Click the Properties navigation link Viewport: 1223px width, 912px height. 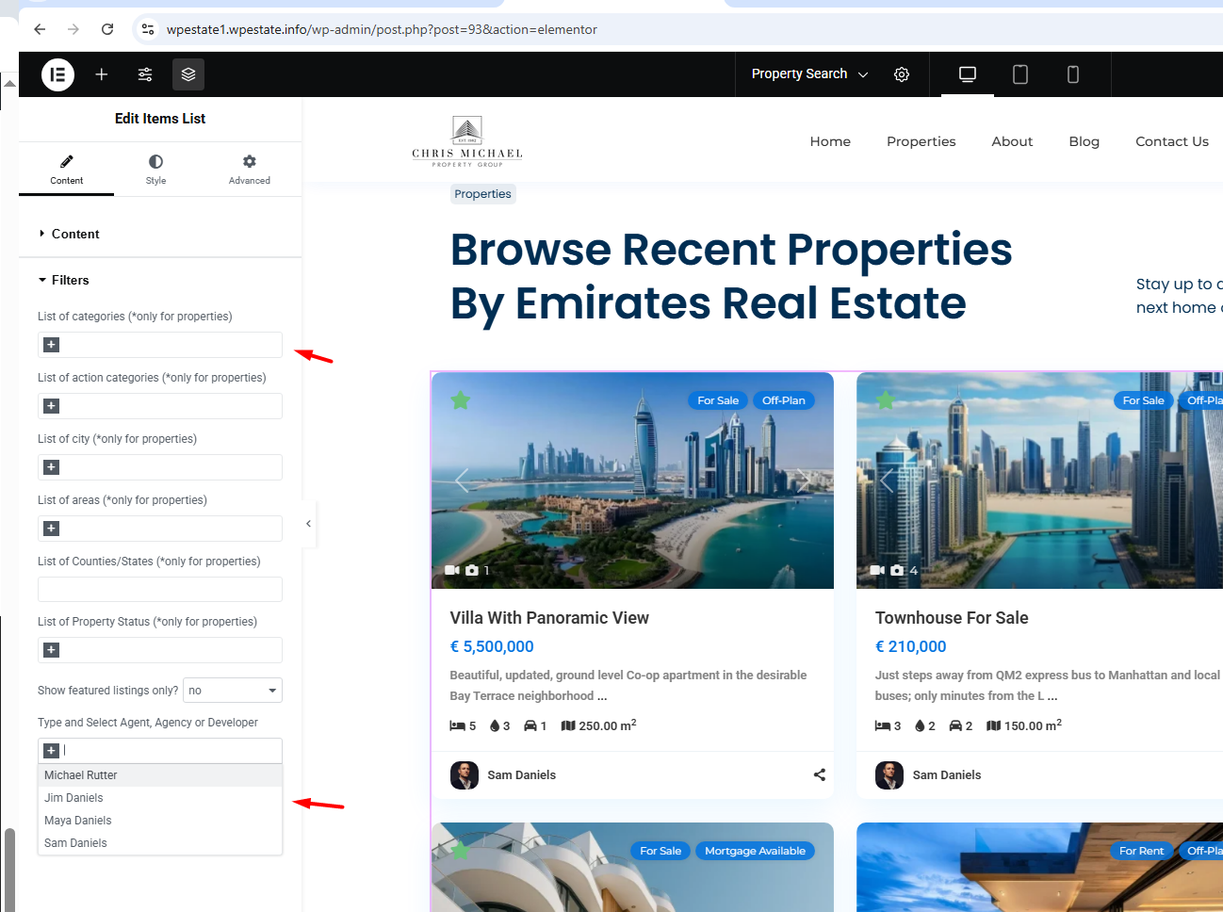click(921, 141)
